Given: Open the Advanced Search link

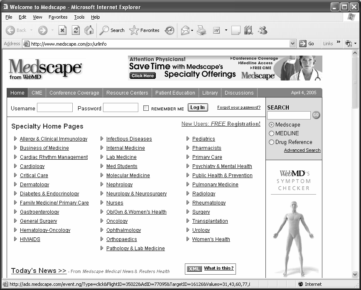Looking at the screenshot, I should tap(302, 150).
